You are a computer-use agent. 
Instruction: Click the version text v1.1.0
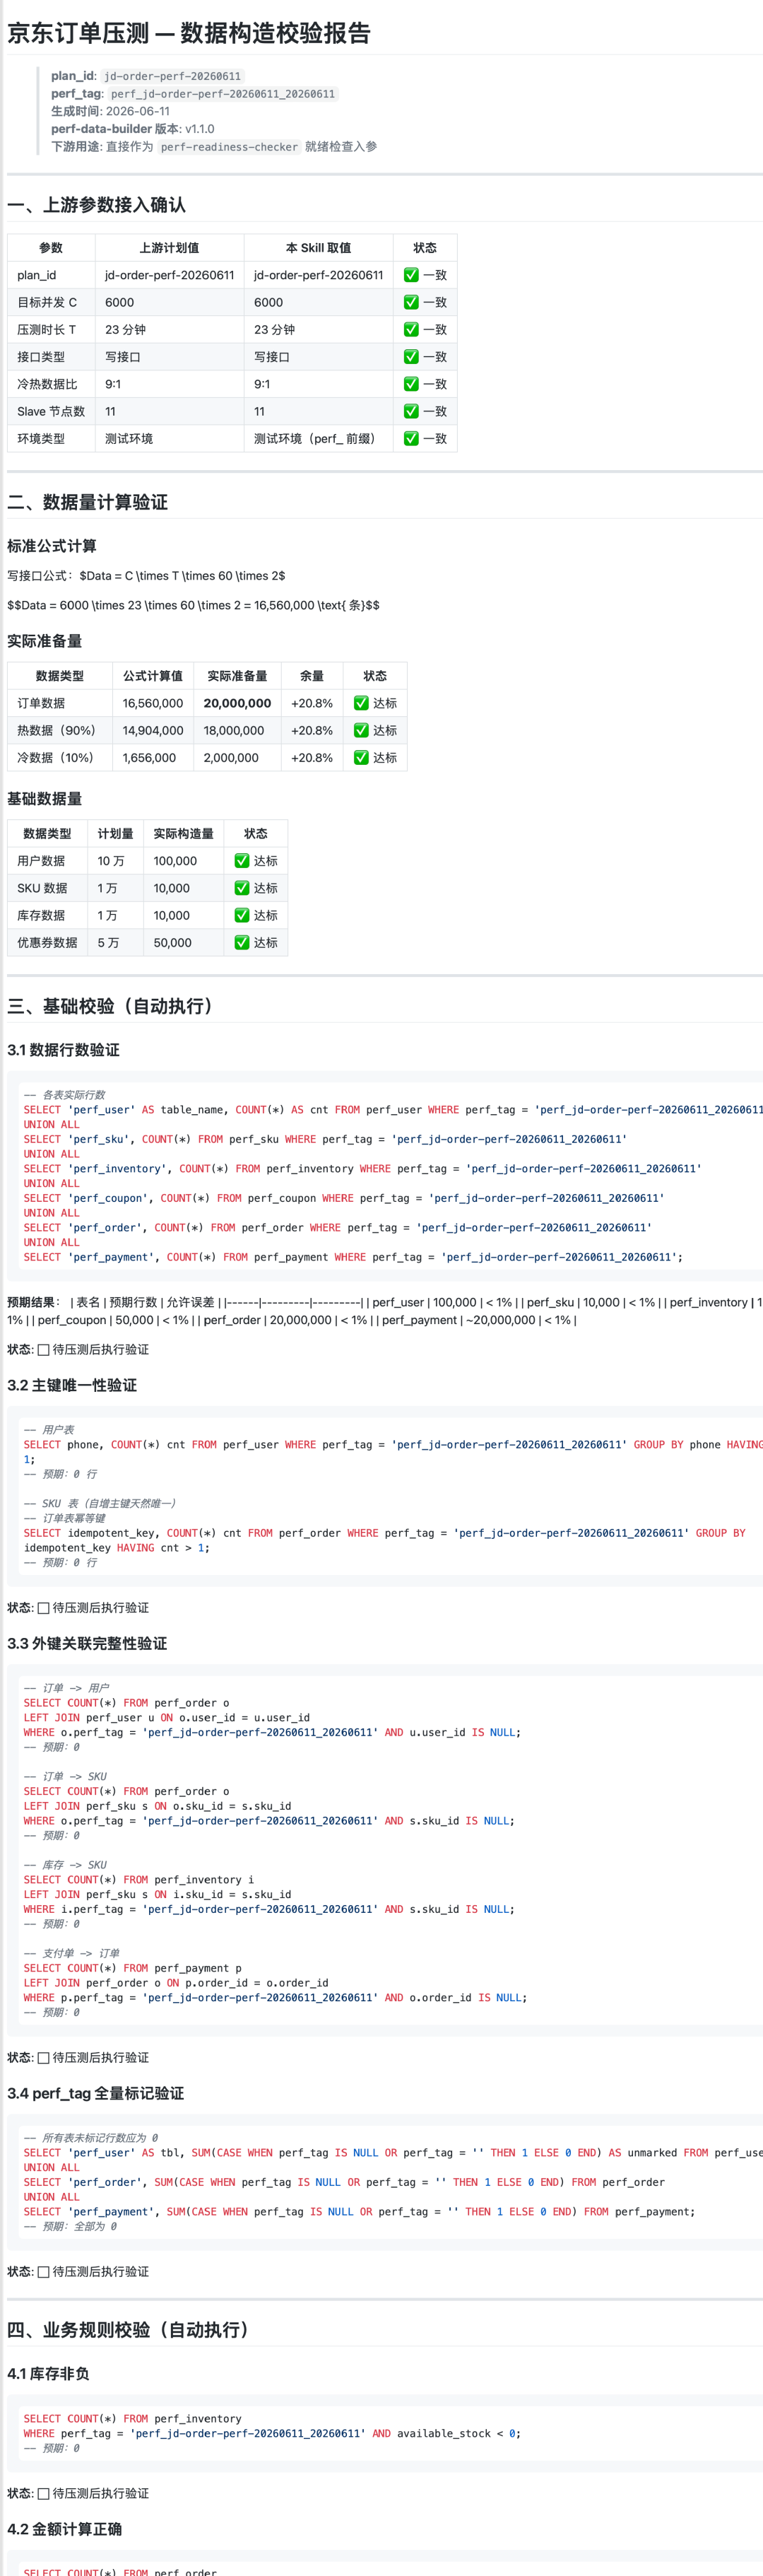[199, 129]
